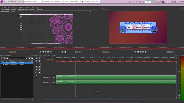Play the clip in Footage Viewer

(x=46, y=52)
